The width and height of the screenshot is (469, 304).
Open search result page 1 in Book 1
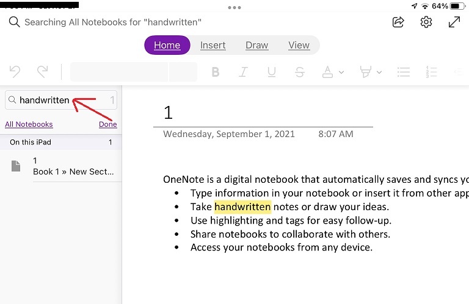pyautogui.click(x=61, y=166)
